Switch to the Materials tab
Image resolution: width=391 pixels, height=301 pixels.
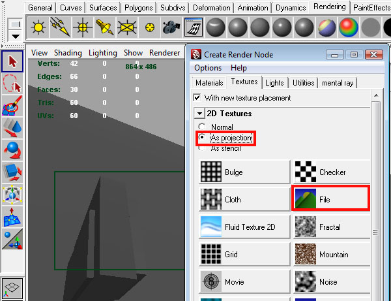pos(209,83)
